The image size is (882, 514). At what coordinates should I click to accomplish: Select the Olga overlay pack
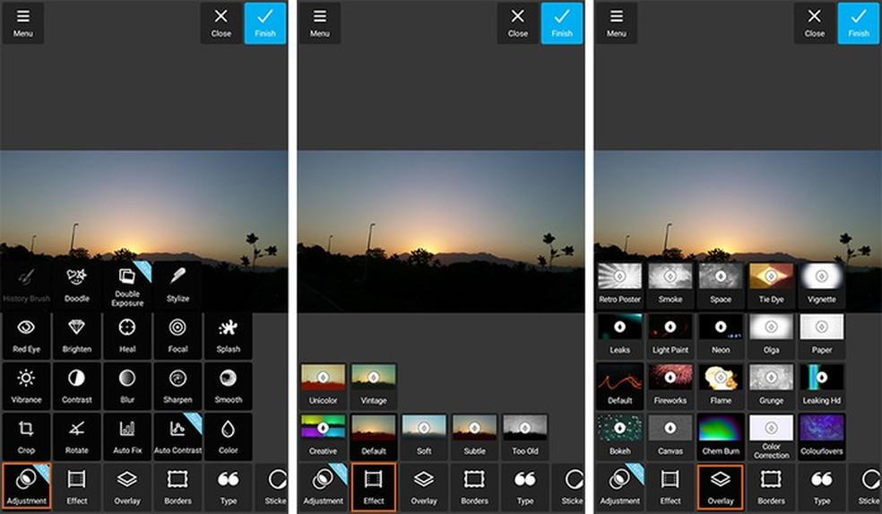coord(771,335)
